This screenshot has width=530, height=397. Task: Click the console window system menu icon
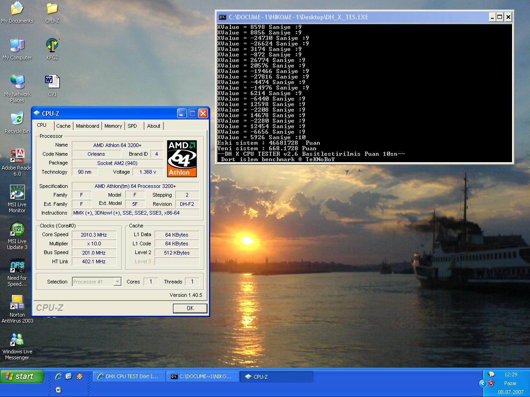pos(222,17)
